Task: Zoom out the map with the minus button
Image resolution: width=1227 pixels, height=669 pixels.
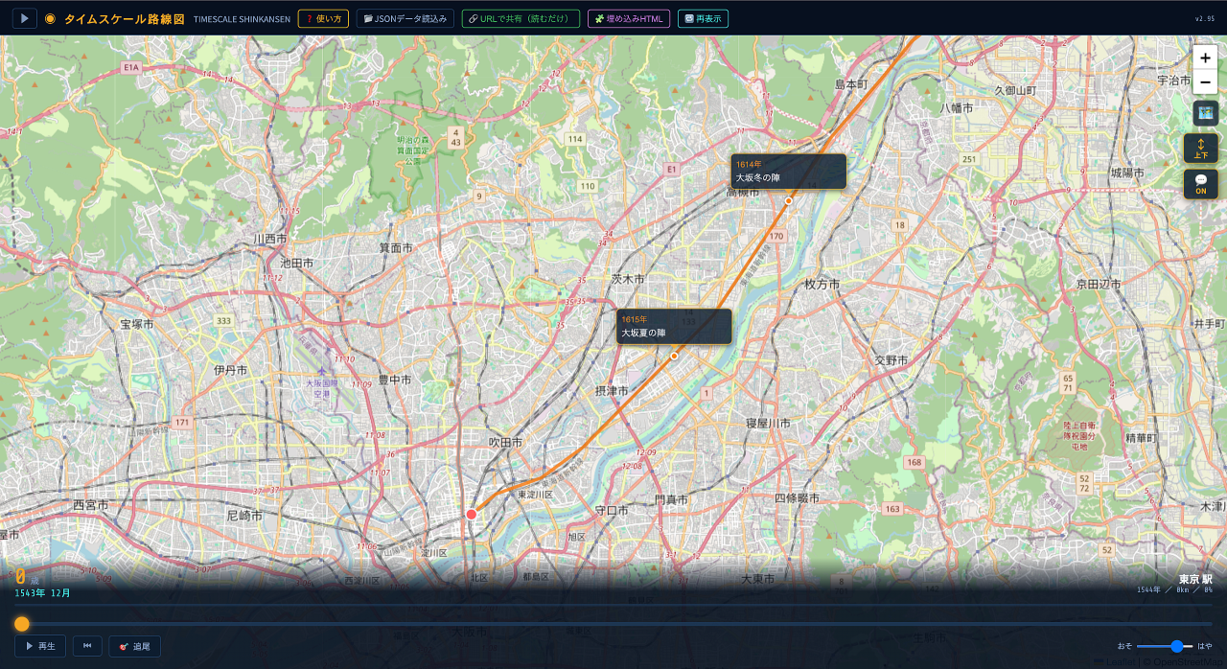Action: point(1205,82)
